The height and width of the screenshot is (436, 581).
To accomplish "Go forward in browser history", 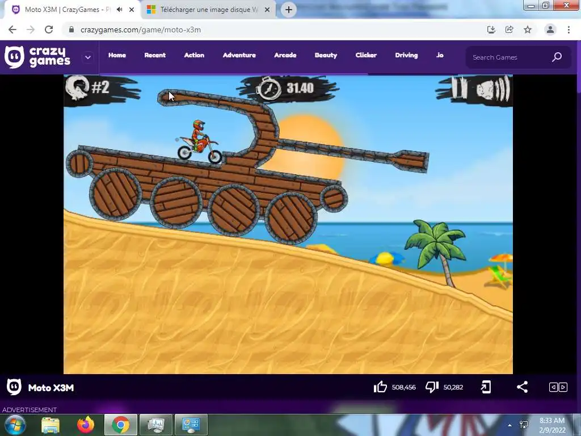I will [31, 30].
